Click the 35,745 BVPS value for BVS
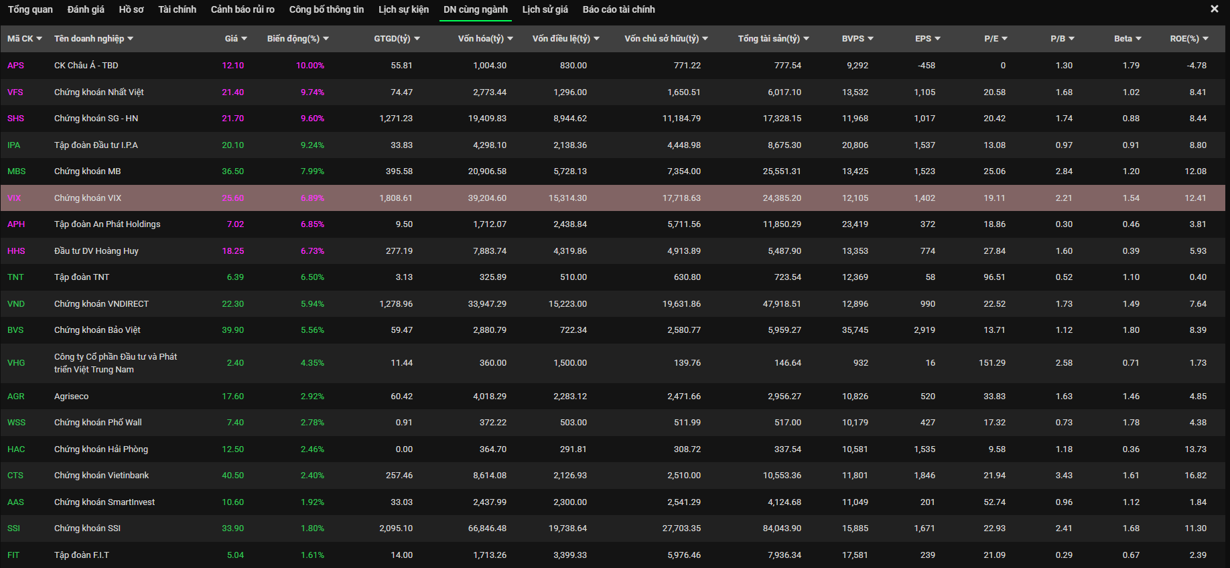The width and height of the screenshot is (1230, 568). click(x=856, y=330)
